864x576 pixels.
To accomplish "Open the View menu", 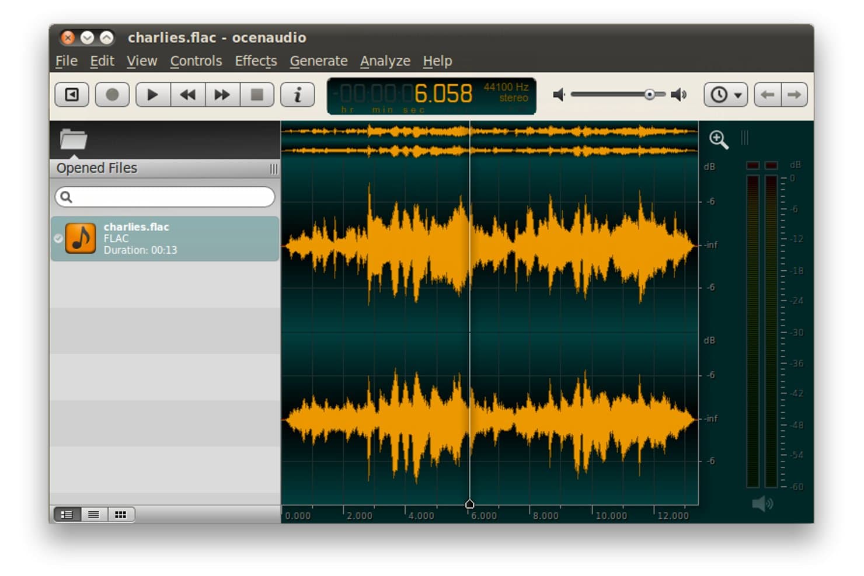I will (142, 61).
